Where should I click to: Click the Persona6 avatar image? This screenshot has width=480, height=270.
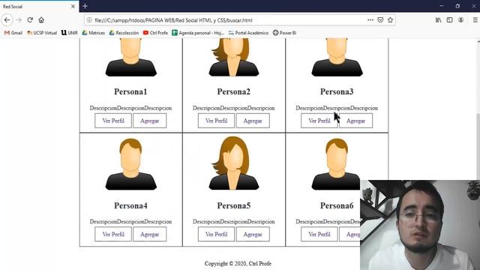(336, 164)
